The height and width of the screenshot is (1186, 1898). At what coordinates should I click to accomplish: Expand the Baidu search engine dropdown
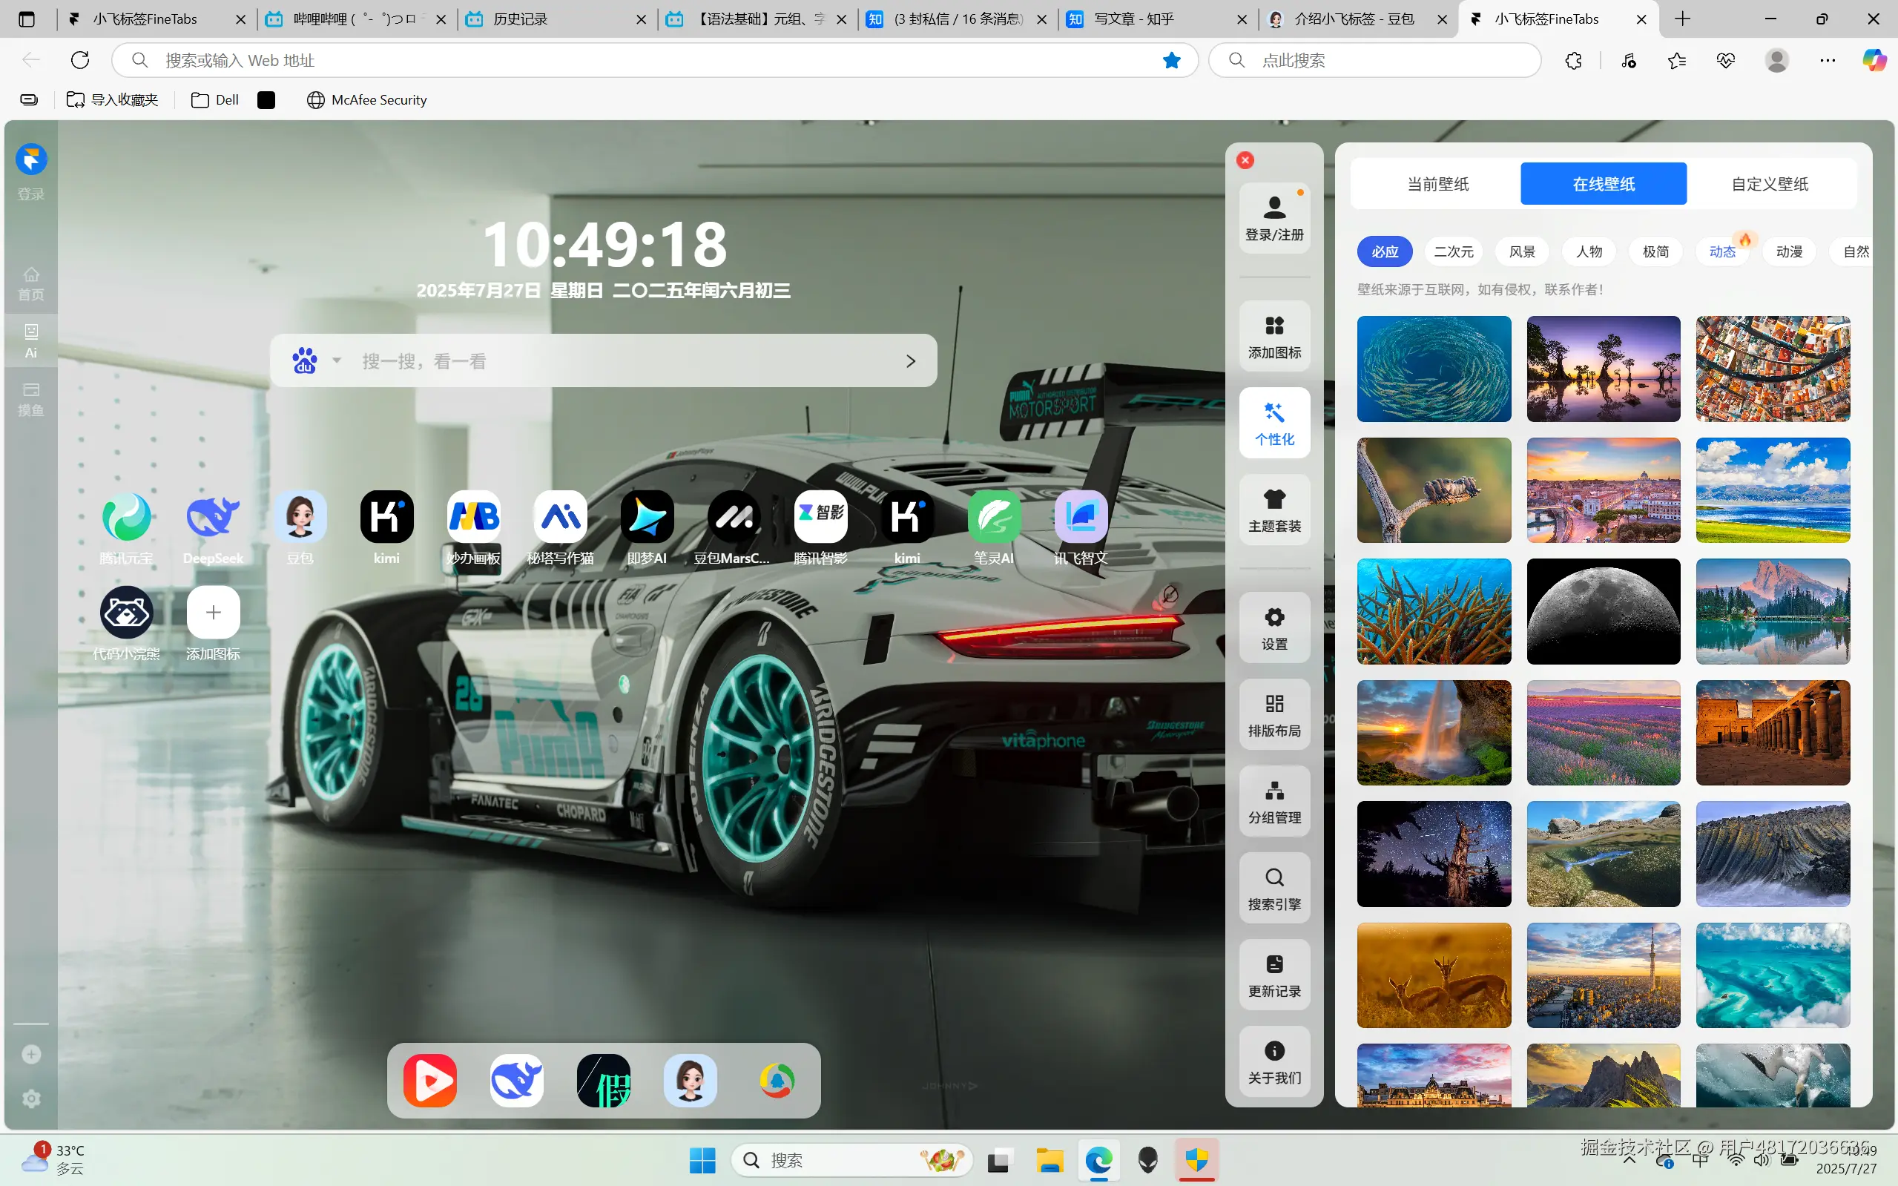[337, 360]
